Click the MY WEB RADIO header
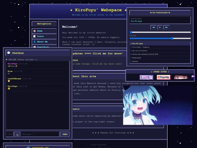The width and height of the screenshot is (197, 148). [x=160, y=12]
